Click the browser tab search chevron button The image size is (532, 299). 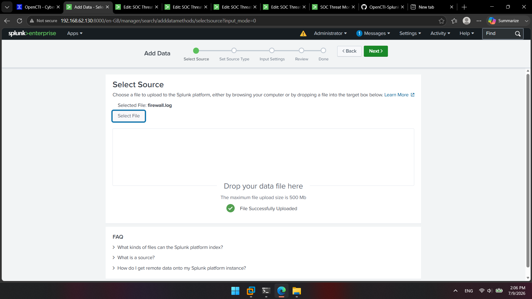coord(7,7)
